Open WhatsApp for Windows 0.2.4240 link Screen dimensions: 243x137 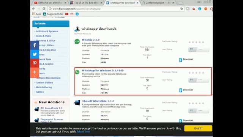point(103,70)
